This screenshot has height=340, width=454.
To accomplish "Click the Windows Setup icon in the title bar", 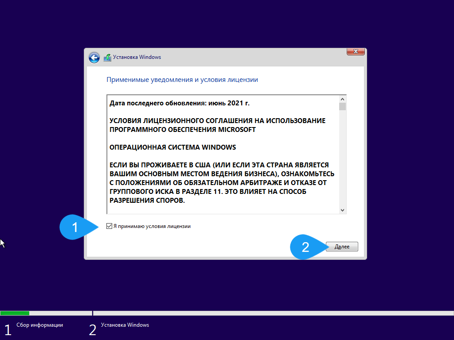I will pos(107,57).
